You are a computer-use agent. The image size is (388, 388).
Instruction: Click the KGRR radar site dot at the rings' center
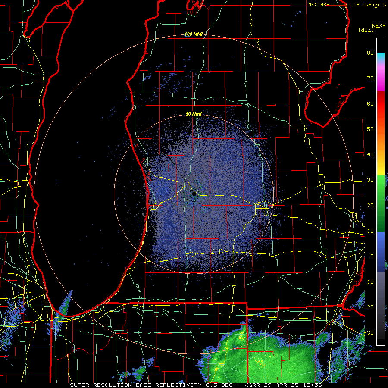point(194,194)
